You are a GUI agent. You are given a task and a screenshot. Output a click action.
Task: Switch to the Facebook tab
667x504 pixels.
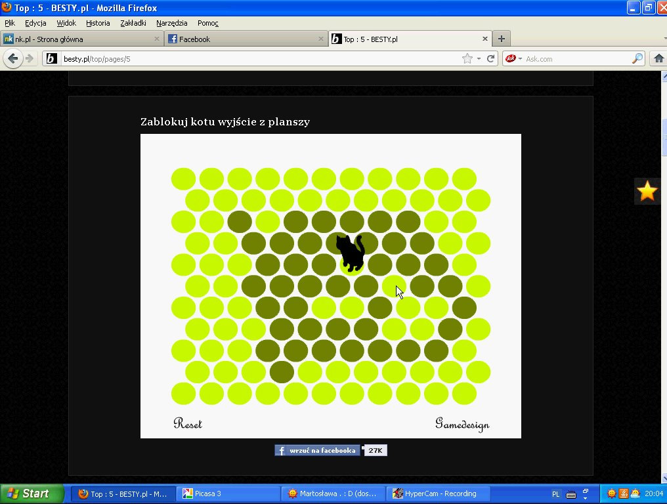click(x=246, y=39)
